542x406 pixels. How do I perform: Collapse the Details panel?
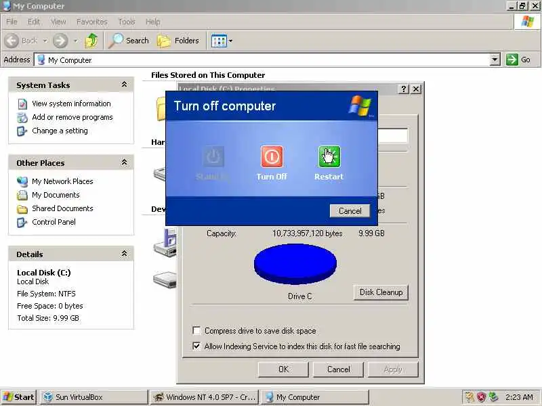coord(124,254)
